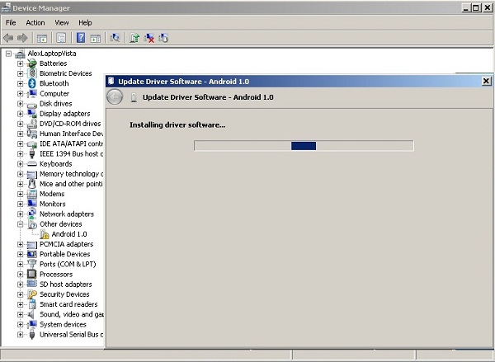Close the Update Driver Software dialog
The height and width of the screenshot is (362, 495).
tap(486, 81)
